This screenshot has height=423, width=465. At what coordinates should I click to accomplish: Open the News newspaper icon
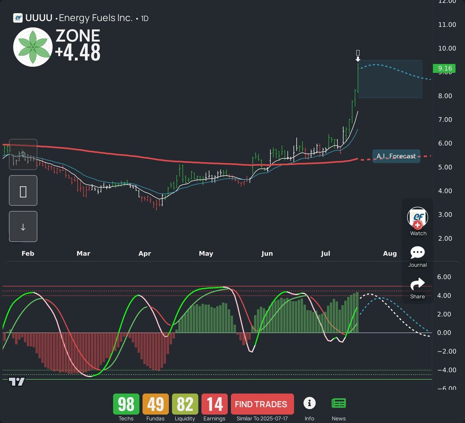339,403
